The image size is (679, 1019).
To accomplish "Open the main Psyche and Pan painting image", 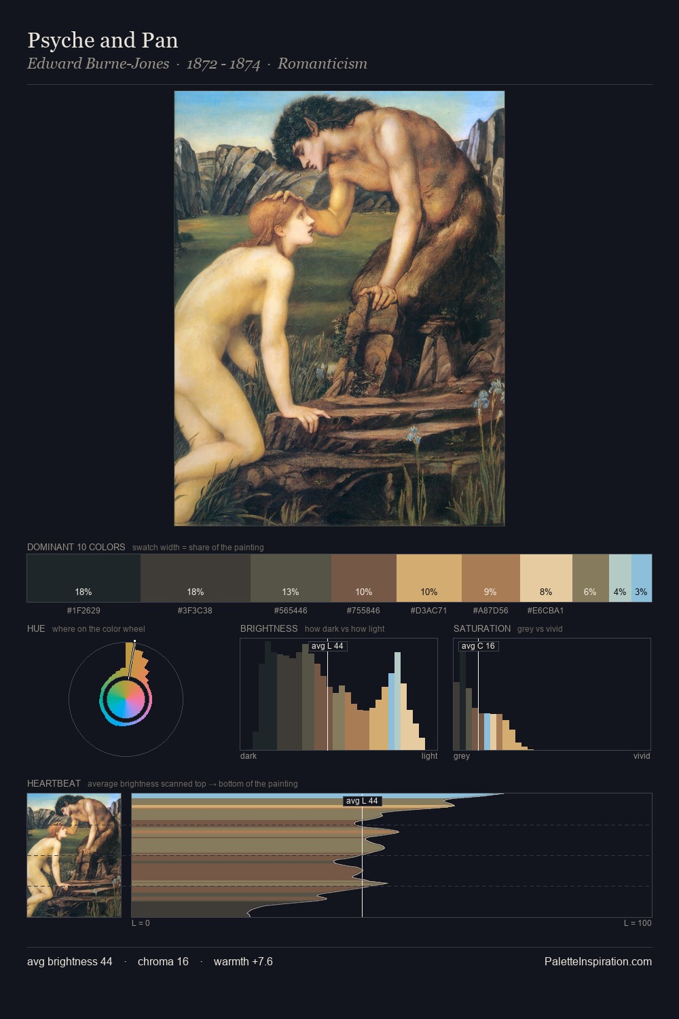I will (339, 308).
